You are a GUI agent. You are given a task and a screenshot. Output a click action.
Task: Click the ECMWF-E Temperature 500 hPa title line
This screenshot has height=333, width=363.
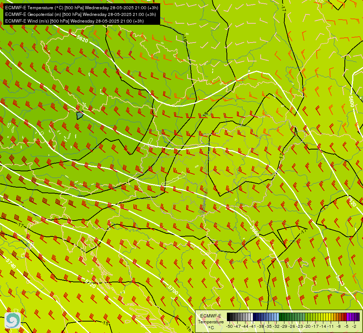pos(82,8)
